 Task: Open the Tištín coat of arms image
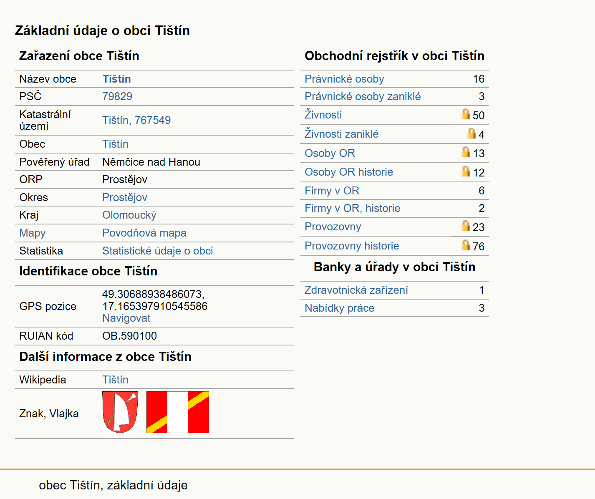coord(120,412)
